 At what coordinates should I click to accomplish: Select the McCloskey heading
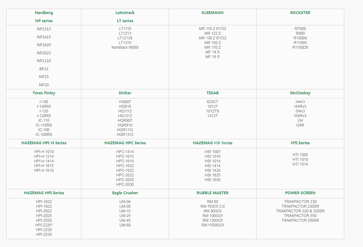(x=300, y=93)
